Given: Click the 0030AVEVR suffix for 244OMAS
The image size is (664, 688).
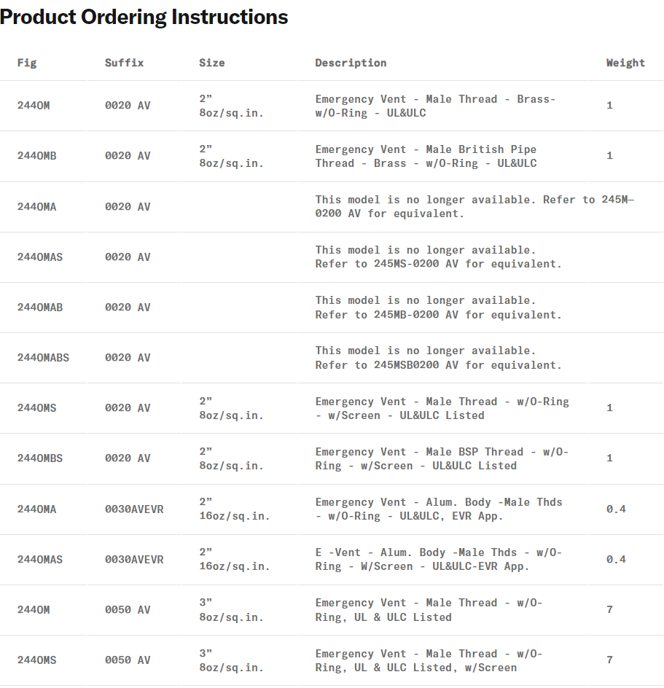Looking at the screenshot, I should (134, 560).
